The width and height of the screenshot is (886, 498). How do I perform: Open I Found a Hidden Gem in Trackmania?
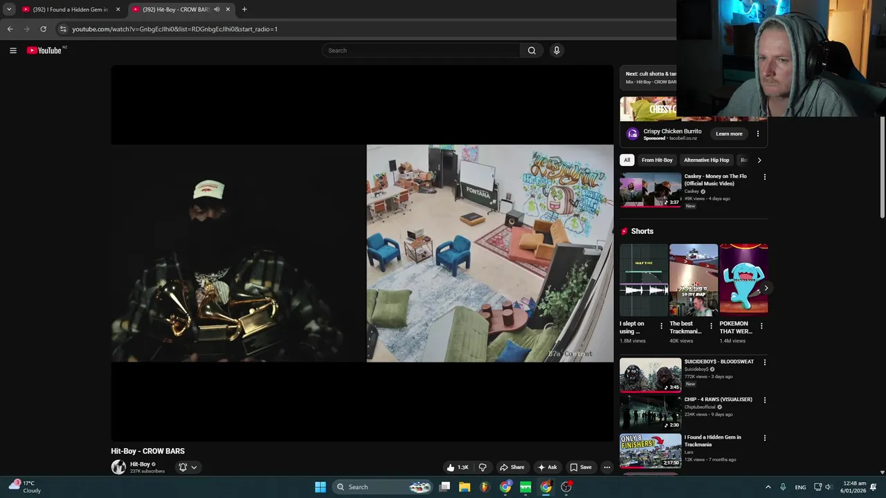point(713,441)
